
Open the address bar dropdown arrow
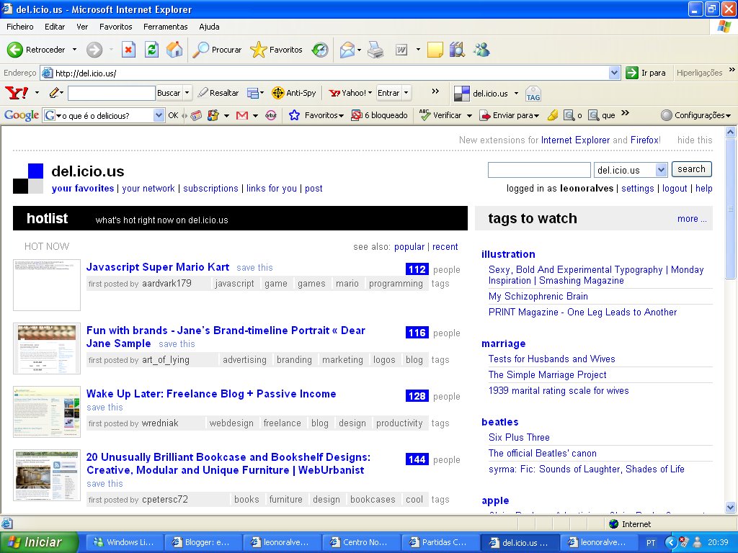(x=614, y=73)
